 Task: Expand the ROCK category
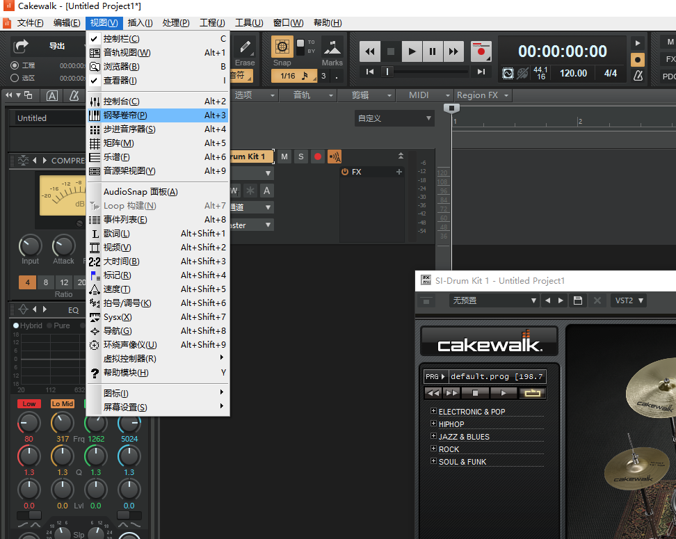434,449
